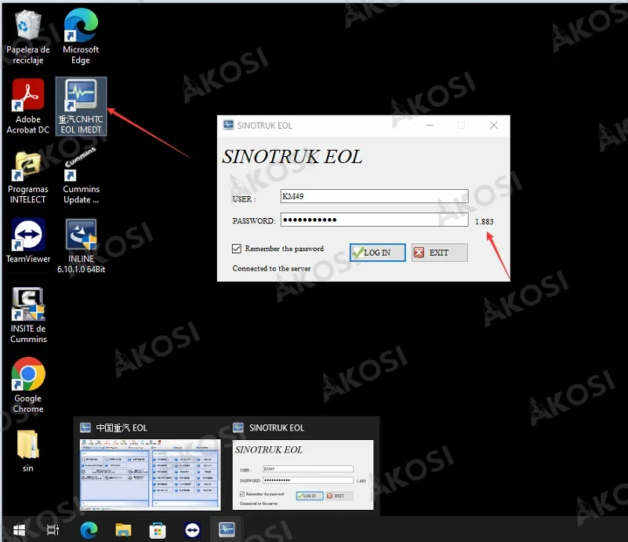Click the PASSWORD input field
The image size is (628, 542).
tap(374, 220)
